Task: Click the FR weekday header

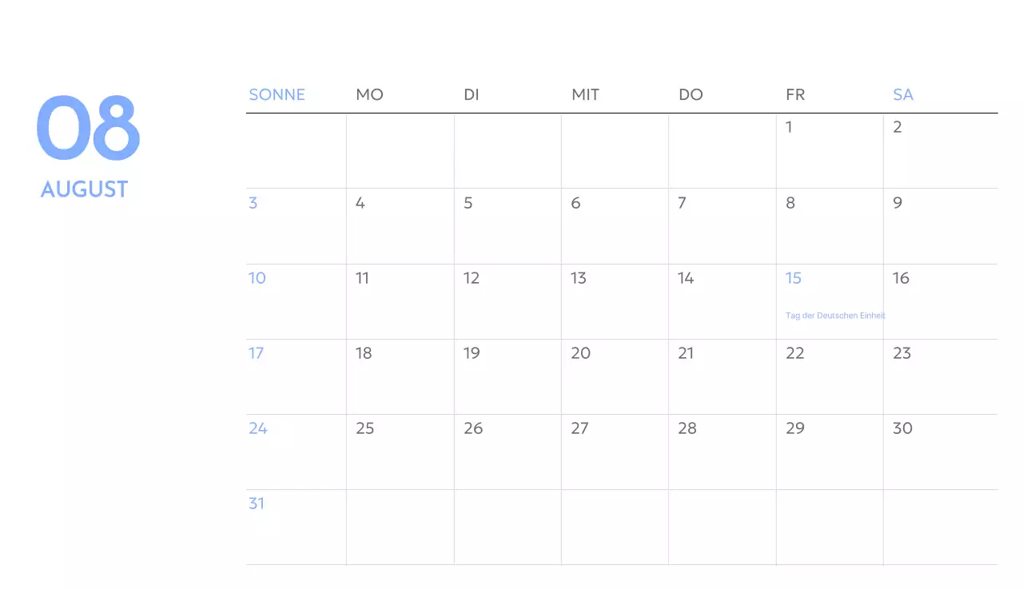Action: 794,94
